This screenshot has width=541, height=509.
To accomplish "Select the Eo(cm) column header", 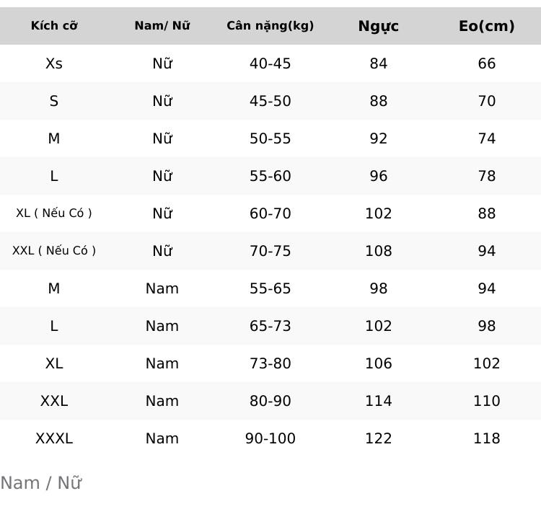I will pos(487,26).
